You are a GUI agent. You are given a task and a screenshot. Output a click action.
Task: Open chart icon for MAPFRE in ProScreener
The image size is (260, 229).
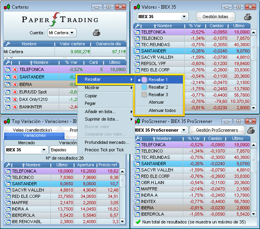point(137,189)
